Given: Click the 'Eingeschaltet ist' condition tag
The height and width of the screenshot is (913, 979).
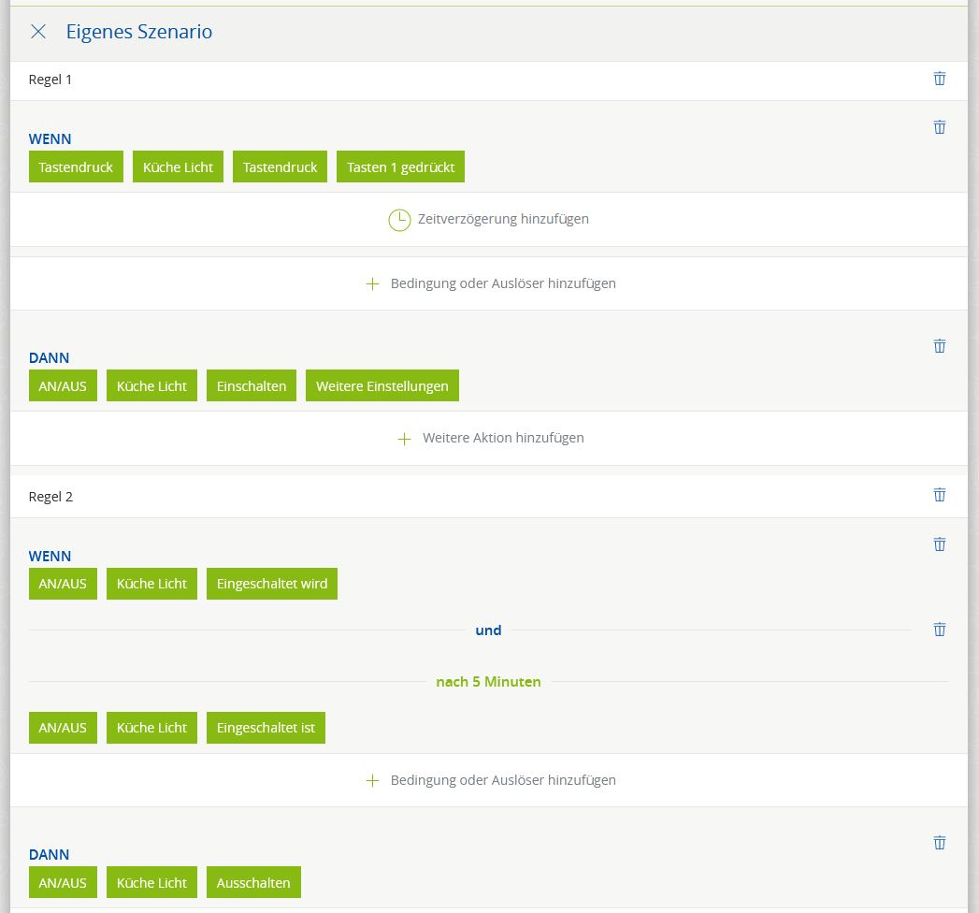Looking at the screenshot, I should click(x=266, y=728).
